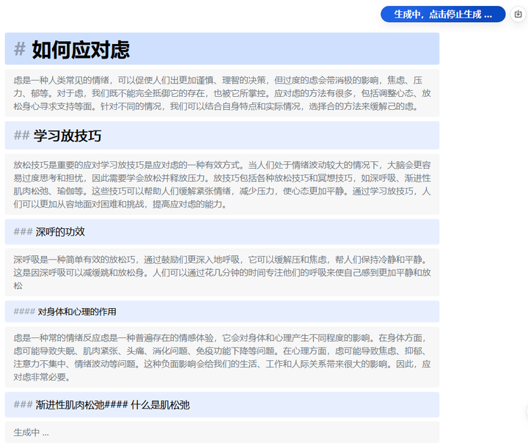Screen dimensions: 528x443
Task: Click the 生成中 ... placeholder paragraph
Action: click(222, 432)
